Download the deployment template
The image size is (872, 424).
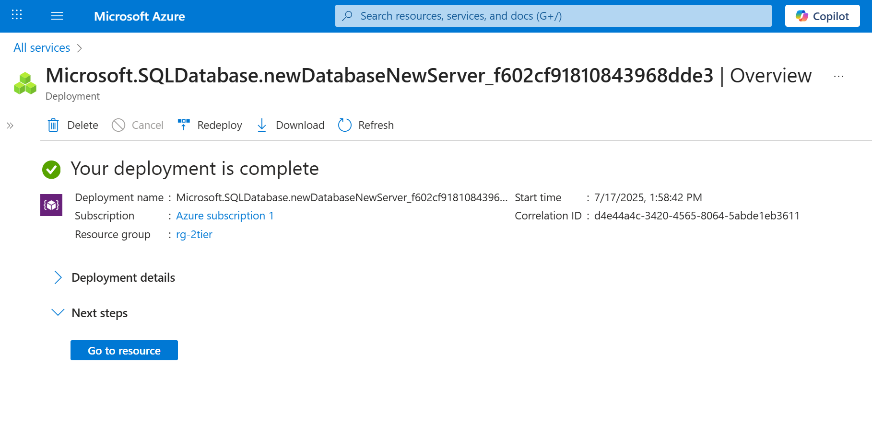(x=291, y=125)
